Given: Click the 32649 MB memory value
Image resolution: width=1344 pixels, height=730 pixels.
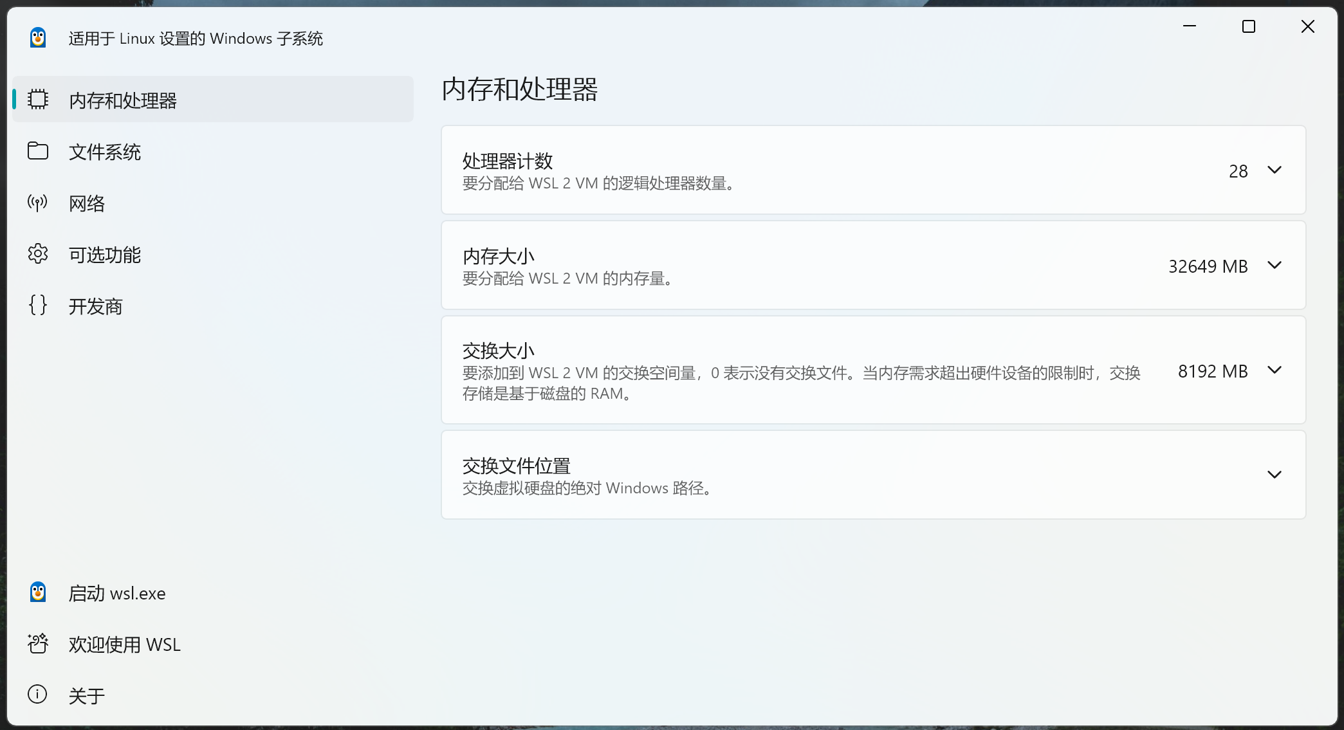Looking at the screenshot, I should coord(1208,266).
